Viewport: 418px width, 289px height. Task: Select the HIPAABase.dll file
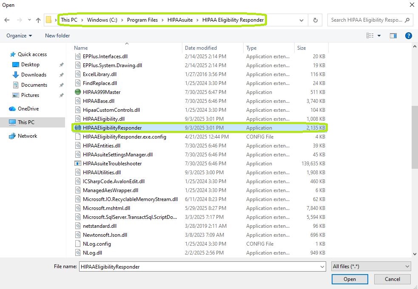[98, 101]
